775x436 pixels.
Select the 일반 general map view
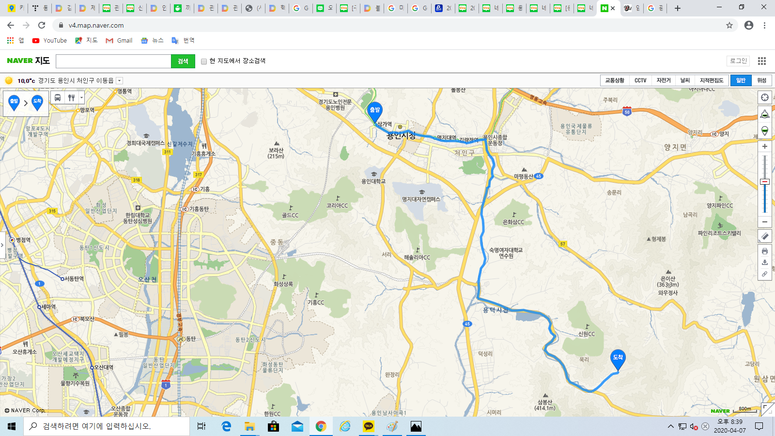pyautogui.click(x=741, y=80)
